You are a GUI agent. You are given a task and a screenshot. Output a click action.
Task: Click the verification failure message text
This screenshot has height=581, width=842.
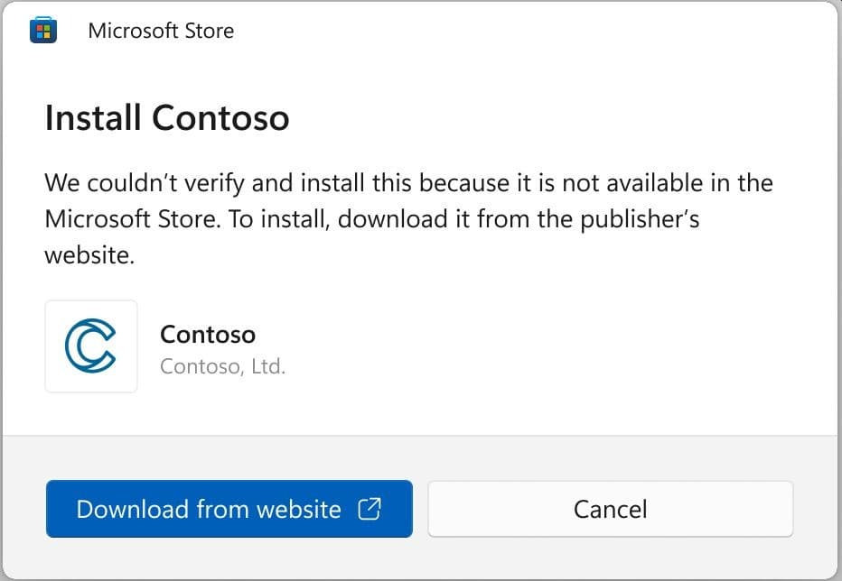pos(408,218)
